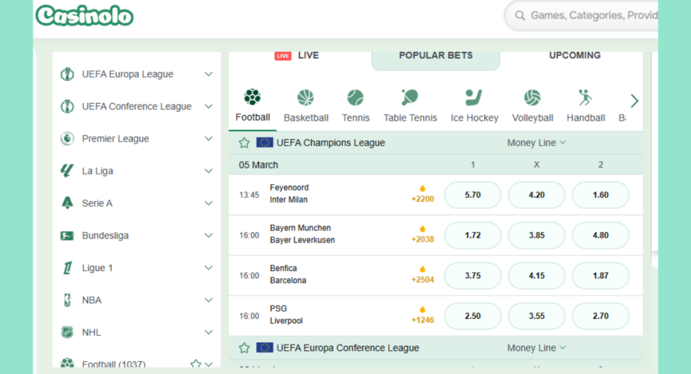
Task: Bet on Feyenoord–Inter draw at 4.20
Action: point(536,195)
